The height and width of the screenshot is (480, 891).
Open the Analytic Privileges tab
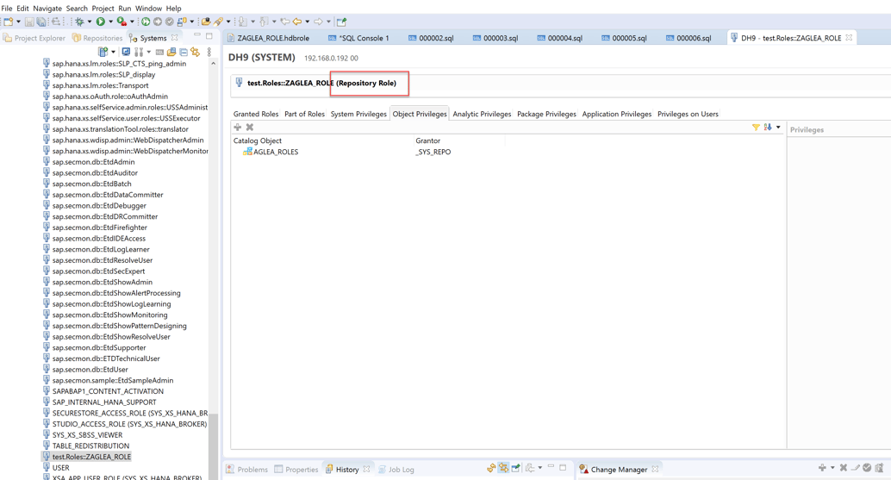pos(482,114)
